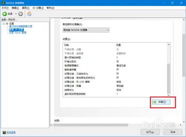This screenshot has height=137, width=186.
Task: Click the 应用(A) apply button
Action: pyautogui.click(x=150, y=132)
